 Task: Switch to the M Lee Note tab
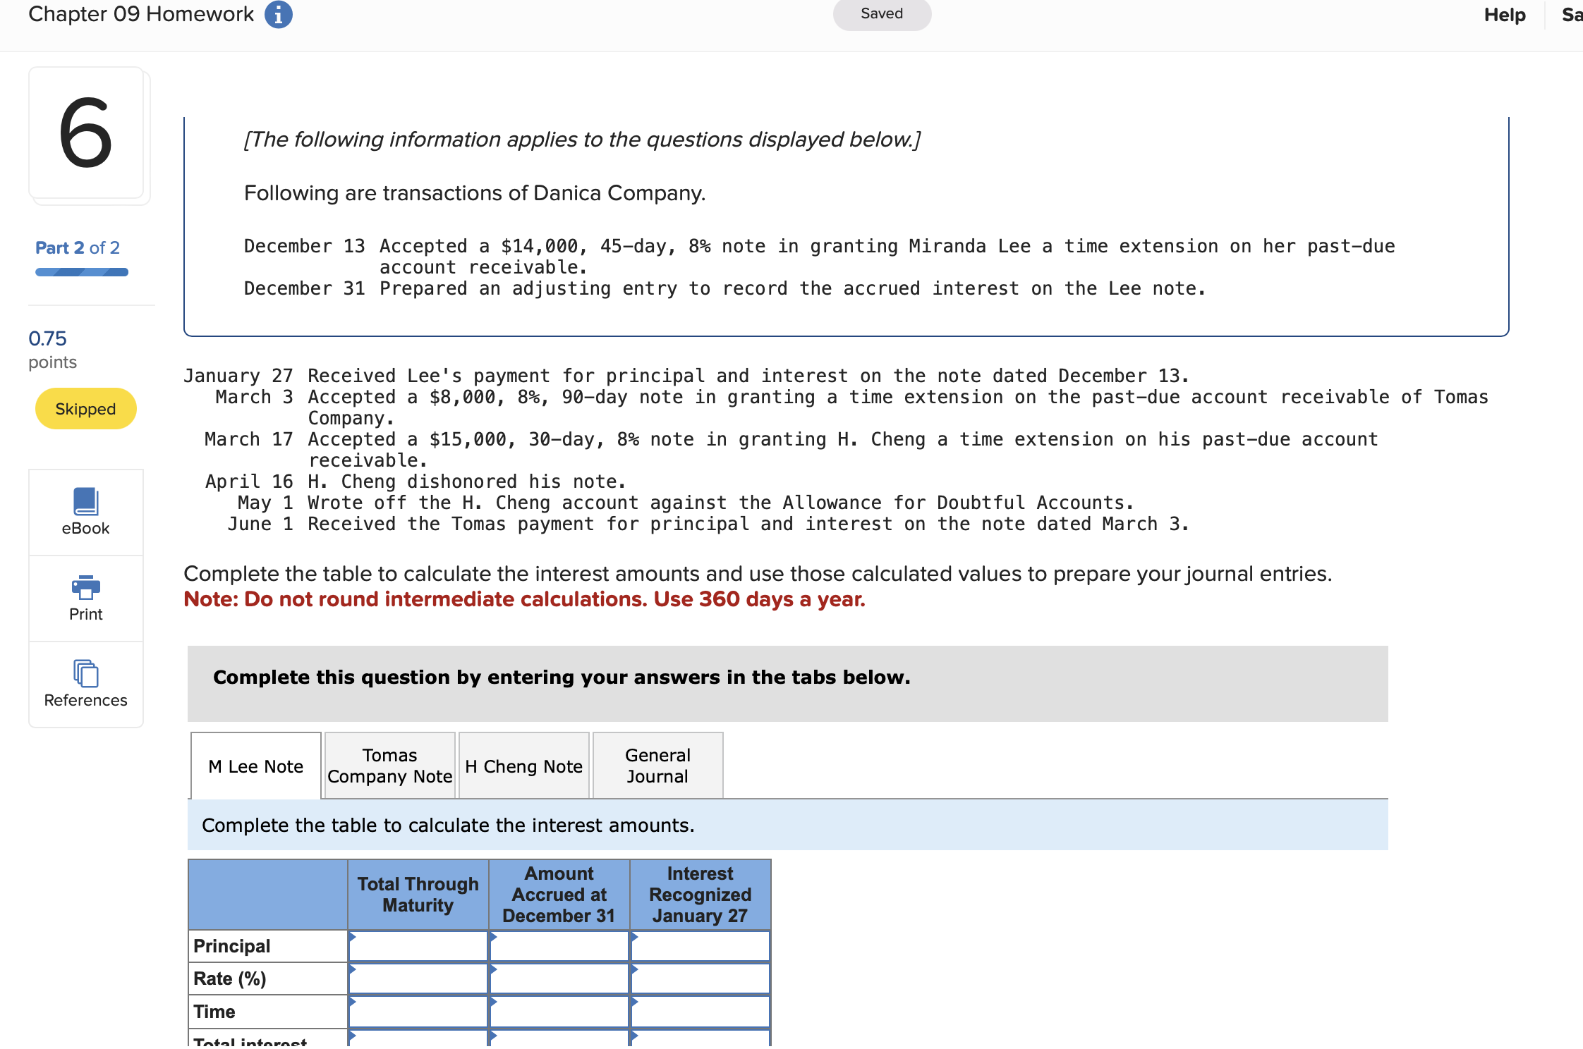tap(256, 766)
